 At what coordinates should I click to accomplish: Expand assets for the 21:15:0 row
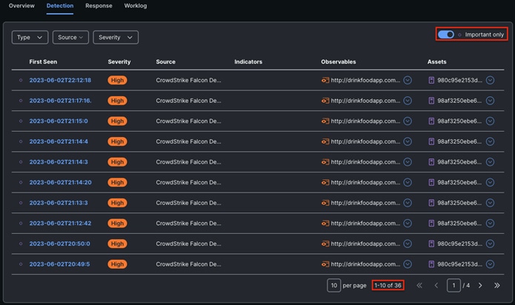pyautogui.click(x=490, y=121)
